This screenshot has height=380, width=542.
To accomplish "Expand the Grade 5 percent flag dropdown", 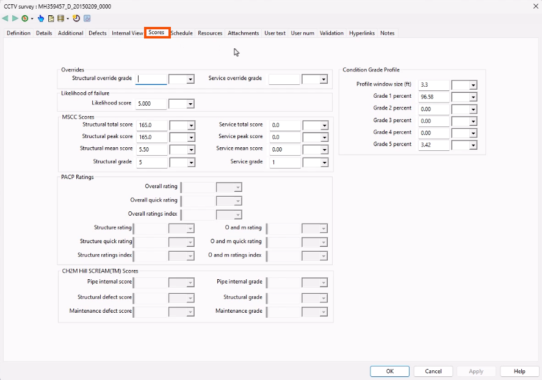I will [x=473, y=145].
